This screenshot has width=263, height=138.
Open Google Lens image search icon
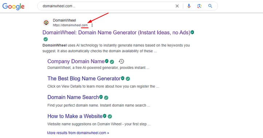click(199, 6)
